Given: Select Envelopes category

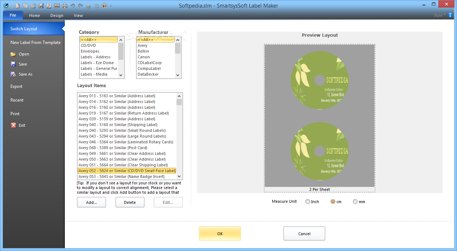Looking at the screenshot, I should [90, 51].
